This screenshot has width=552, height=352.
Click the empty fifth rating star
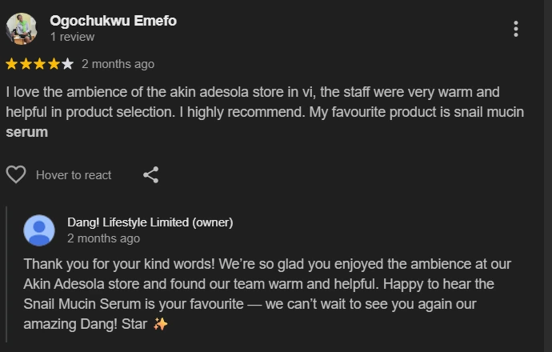[67, 64]
